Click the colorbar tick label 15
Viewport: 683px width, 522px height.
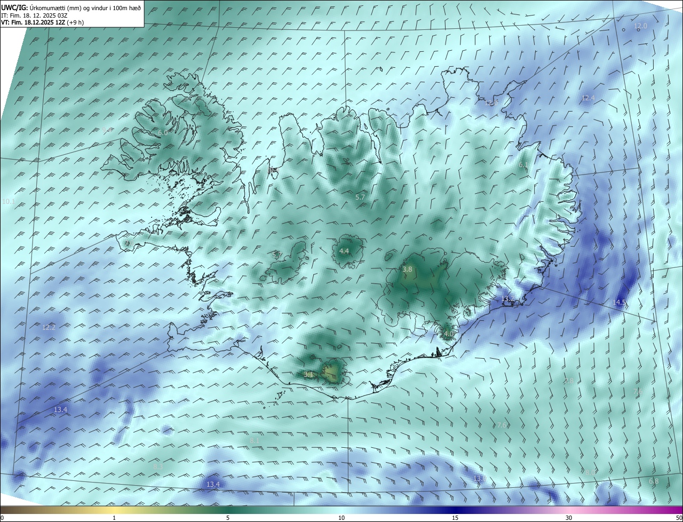(455, 518)
